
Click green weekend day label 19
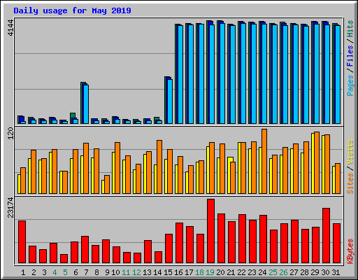coord(210,272)
